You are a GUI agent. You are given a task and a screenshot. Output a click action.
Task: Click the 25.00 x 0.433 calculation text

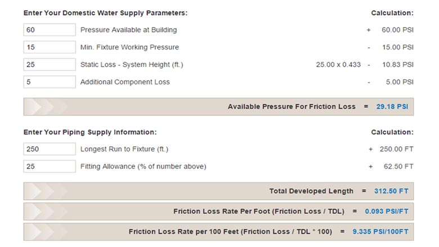click(338, 65)
